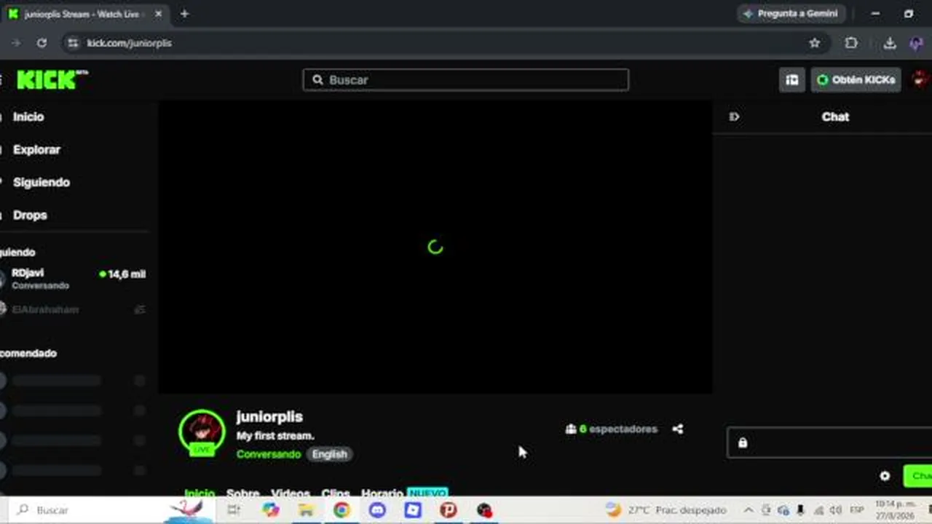Click the weather 27°C widget
The width and height of the screenshot is (932, 524).
[x=666, y=510]
